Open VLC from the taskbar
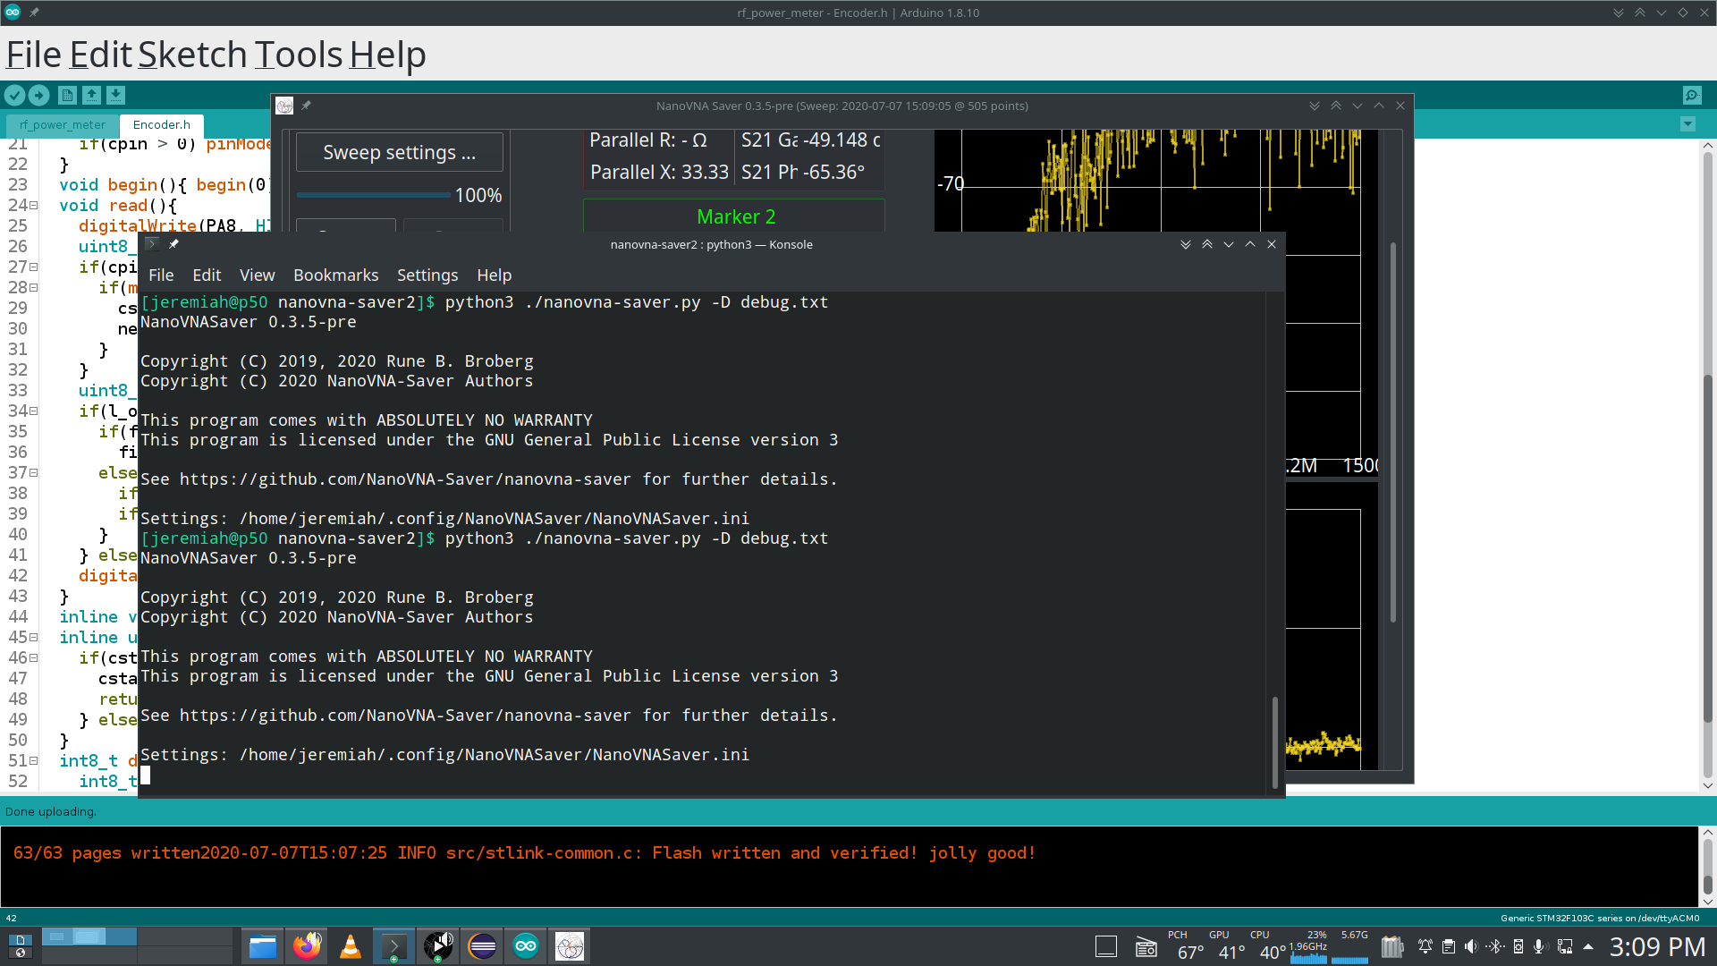The height and width of the screenshot is (966, 1717). [x=351, y=946]
